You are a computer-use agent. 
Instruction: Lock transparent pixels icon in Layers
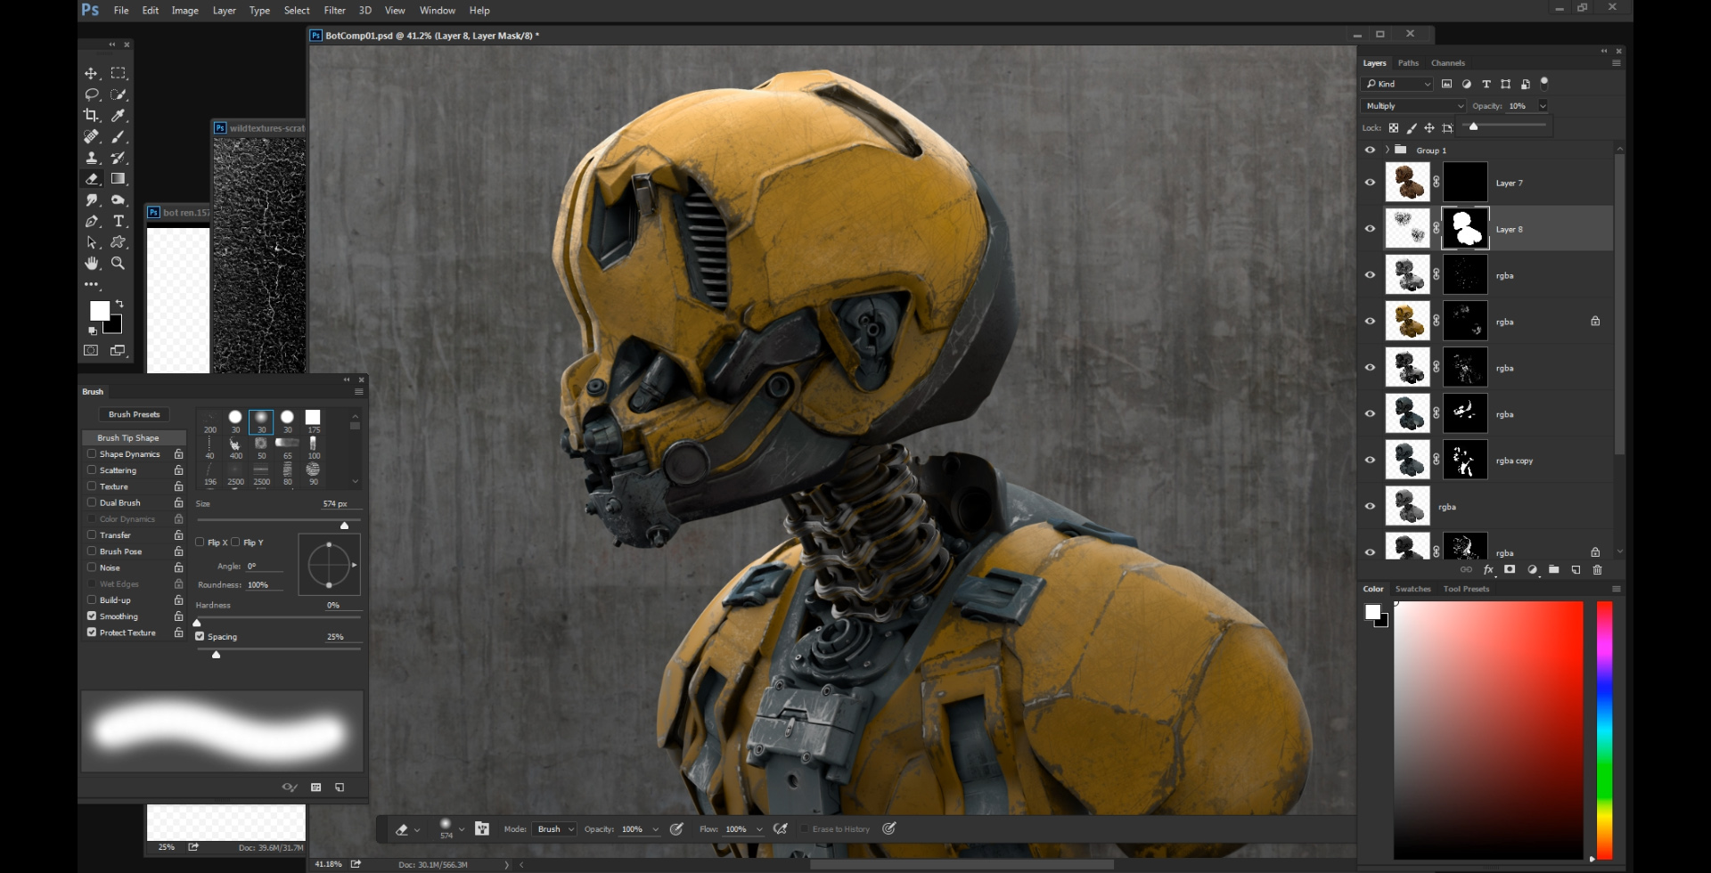click(1394, 127)
